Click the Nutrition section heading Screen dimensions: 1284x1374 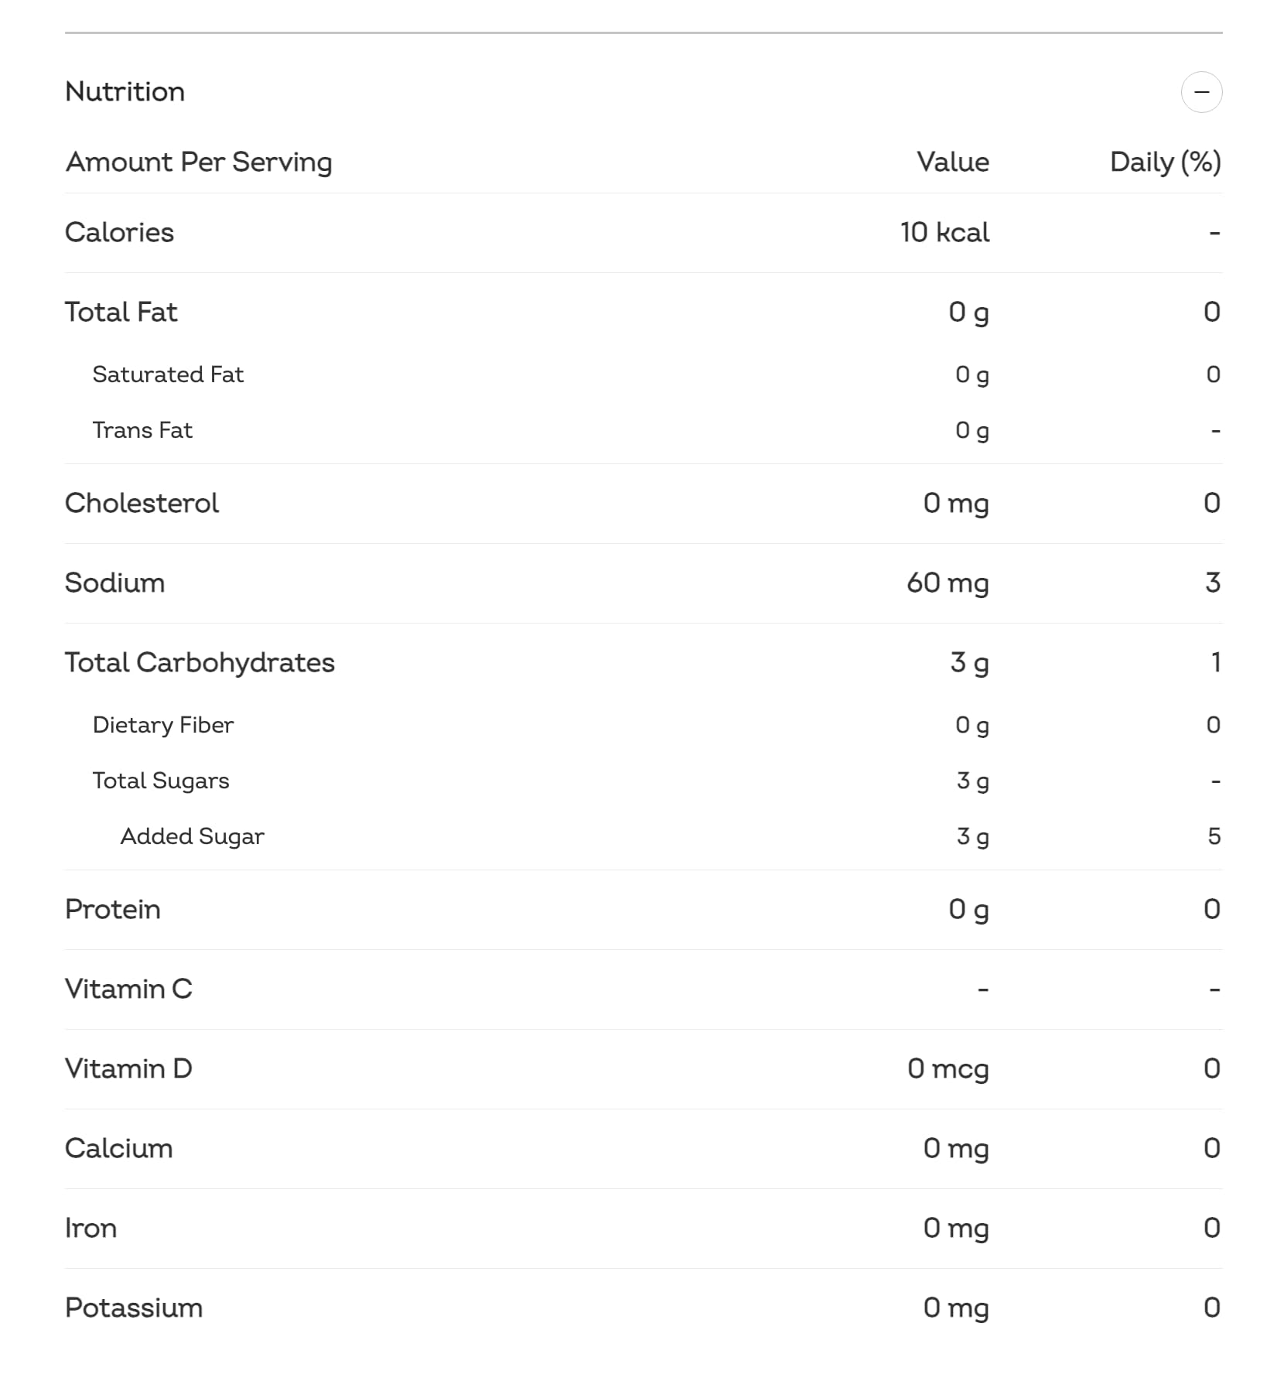click(x=125, y=91)
